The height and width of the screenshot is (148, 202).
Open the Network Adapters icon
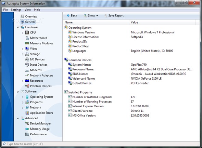[x=27, y=75]
